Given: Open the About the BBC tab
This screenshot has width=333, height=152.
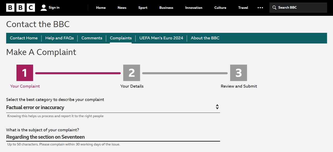Looking at the screenshot, I should (x=205, y=38).
